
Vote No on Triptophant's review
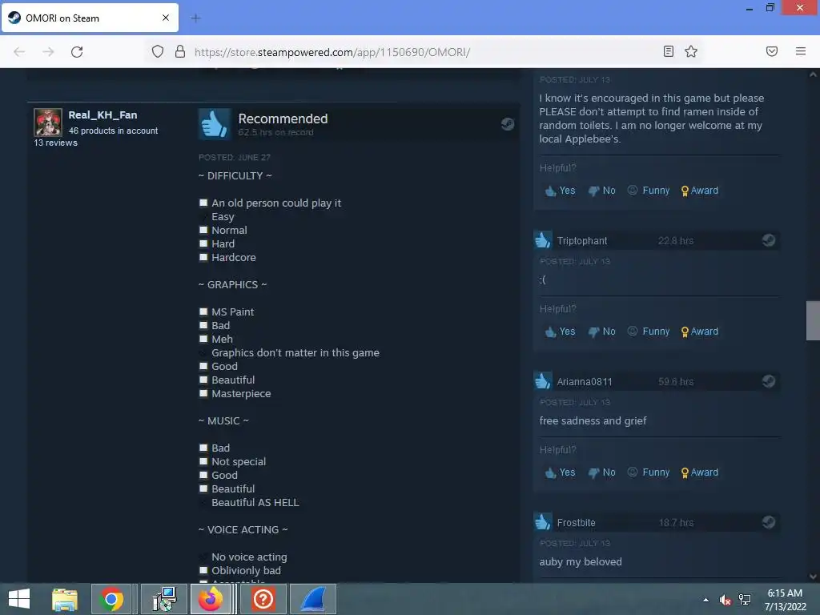point(602,332)
